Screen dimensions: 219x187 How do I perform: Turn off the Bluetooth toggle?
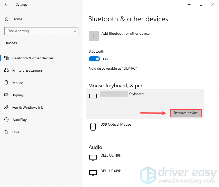click(x=94, y=59)
